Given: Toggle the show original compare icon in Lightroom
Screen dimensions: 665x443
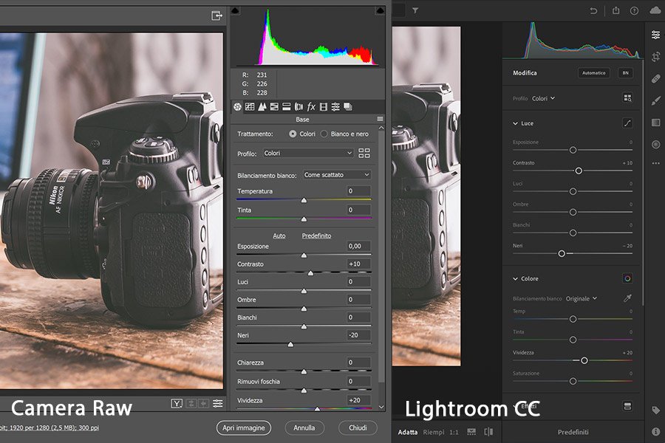Looking at the screenshot, I should [x=488, y=431].
